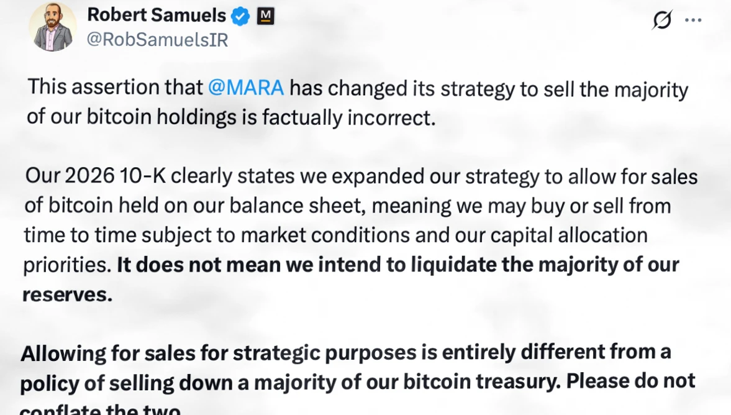This screenshot has width=731, height=415.
Task: Open the @MARA mention link
Action: [246, 88]
